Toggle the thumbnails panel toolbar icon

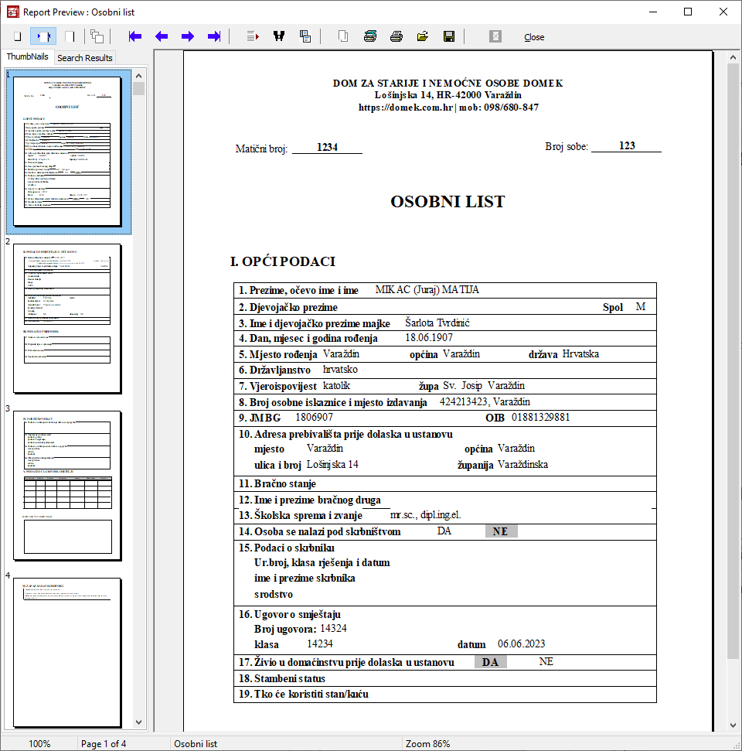click(x=97, y=36)
